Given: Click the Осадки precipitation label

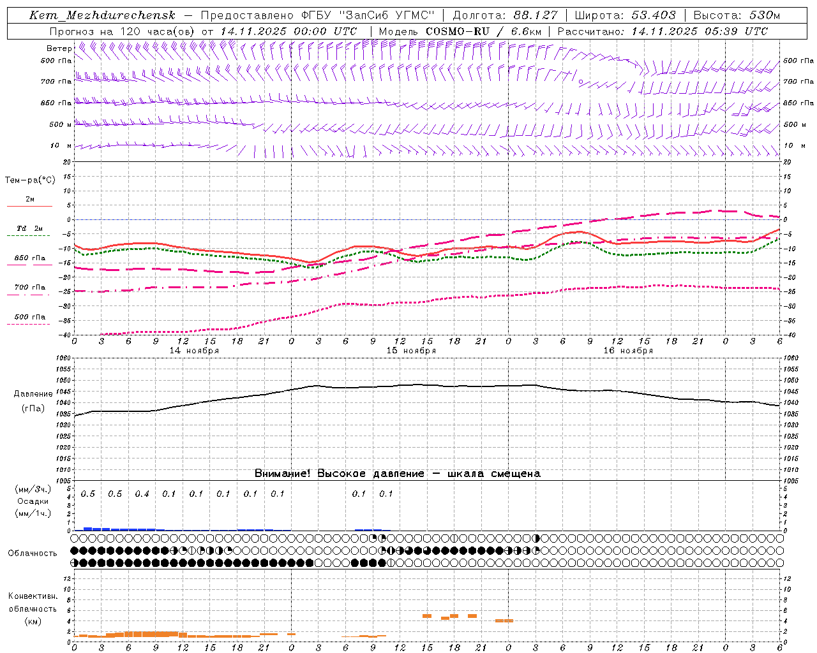Looking at the screenshot, I should pyautogui.click(x=33, y=501).
